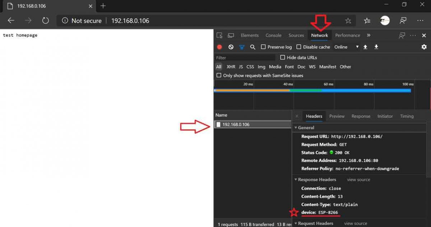This screenshot has height=227, width=431.
Task: Close the DevTools panel
Action: pyautogui.click(x=424, y=36)
